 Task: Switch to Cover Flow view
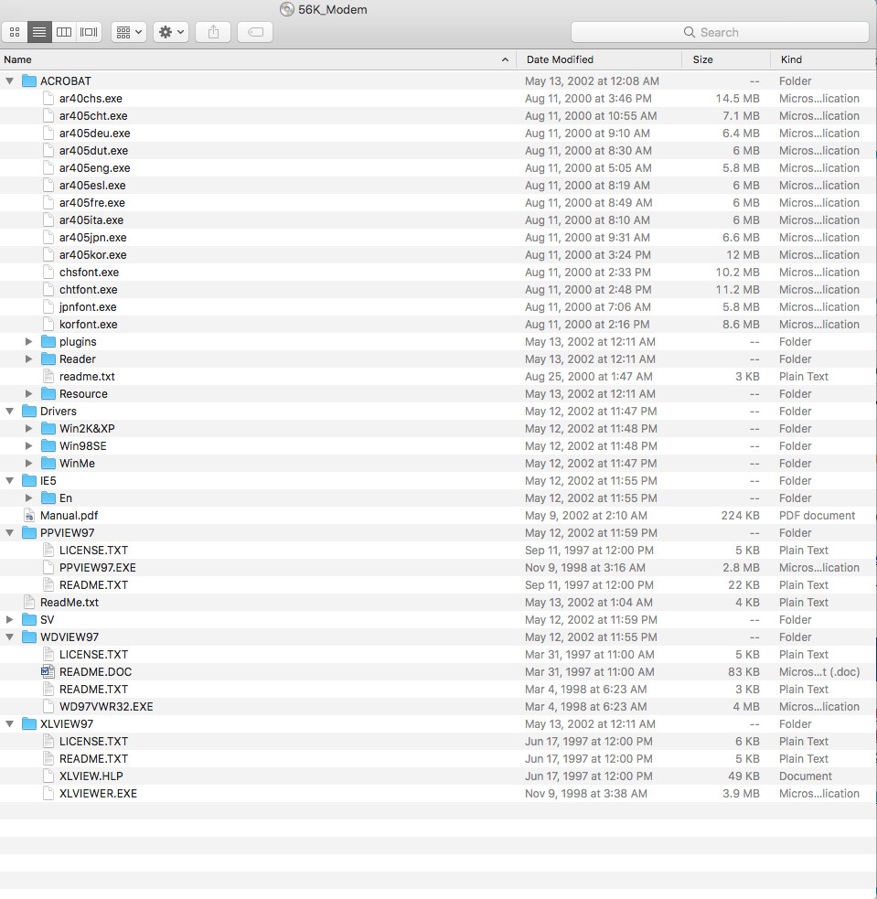coord(89,32)
